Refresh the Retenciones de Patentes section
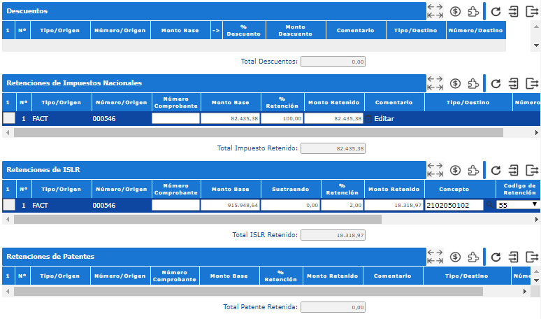Viewport: 541px width, 319px height. click(496, 257)
